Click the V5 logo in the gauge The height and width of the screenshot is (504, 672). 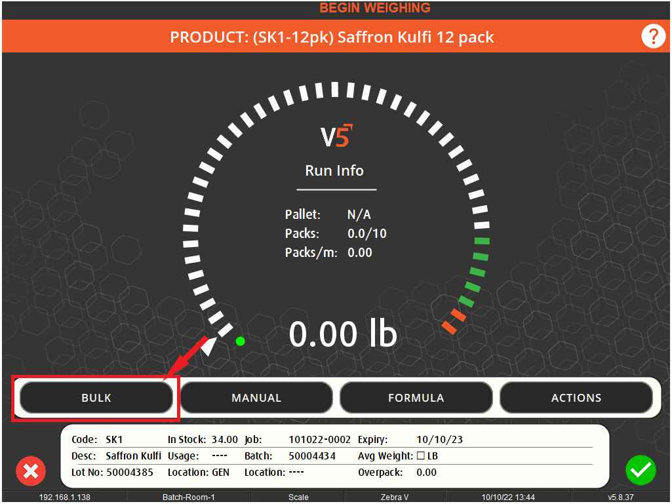point(336,136)
